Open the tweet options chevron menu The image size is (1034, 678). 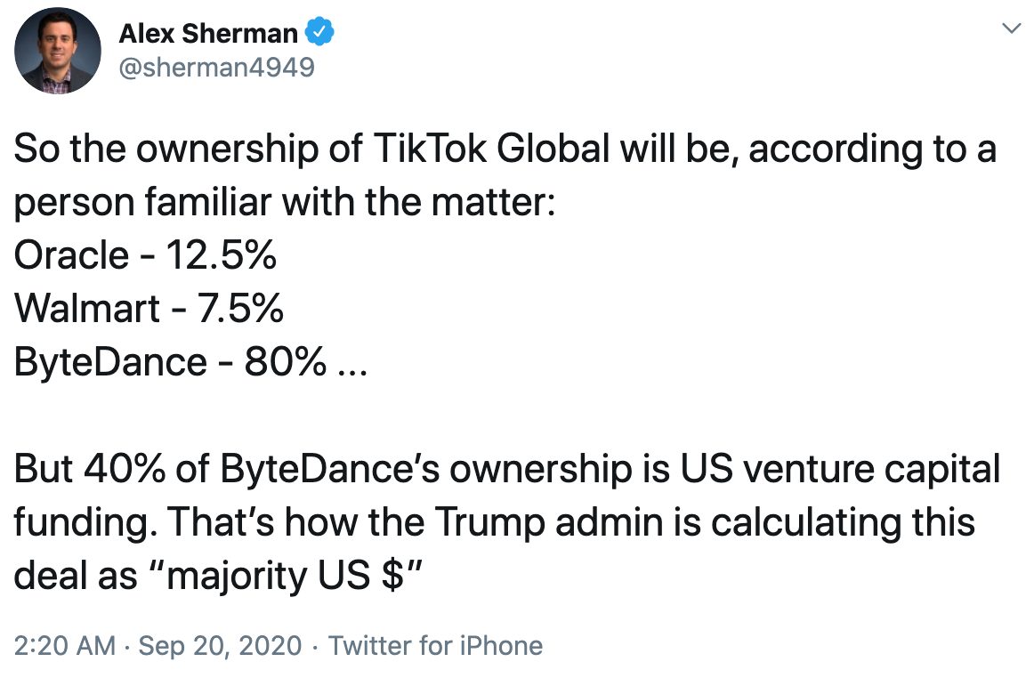pos(1010,28)
